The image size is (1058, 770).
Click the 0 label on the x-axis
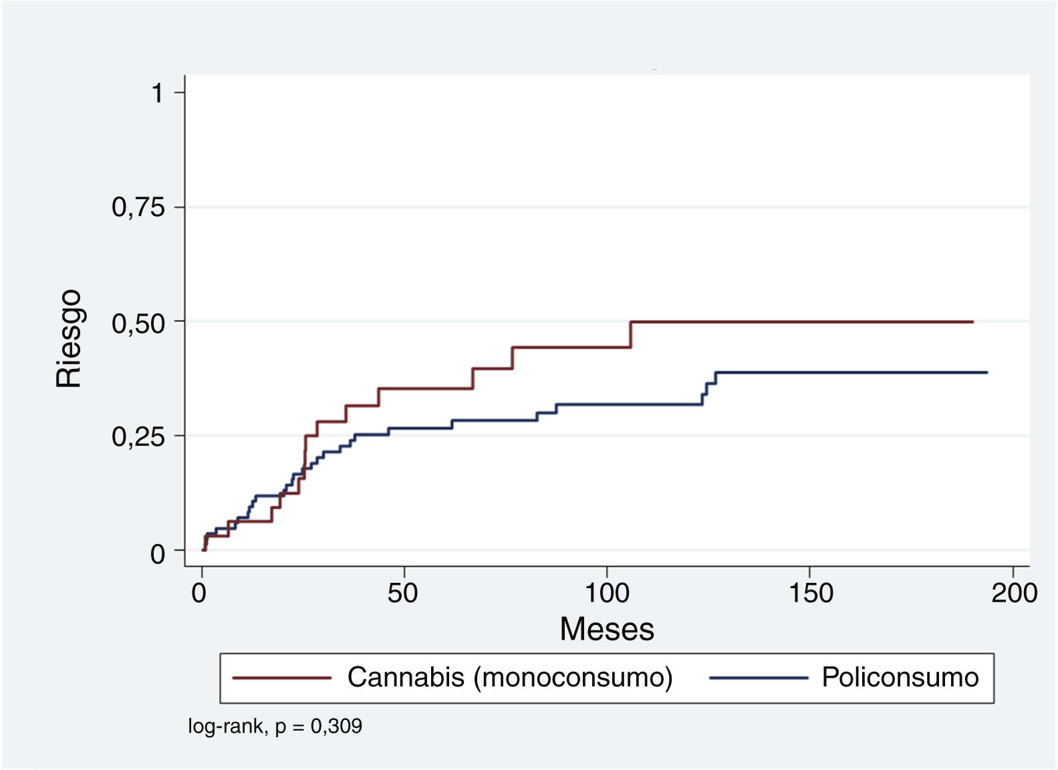[199, 593]
